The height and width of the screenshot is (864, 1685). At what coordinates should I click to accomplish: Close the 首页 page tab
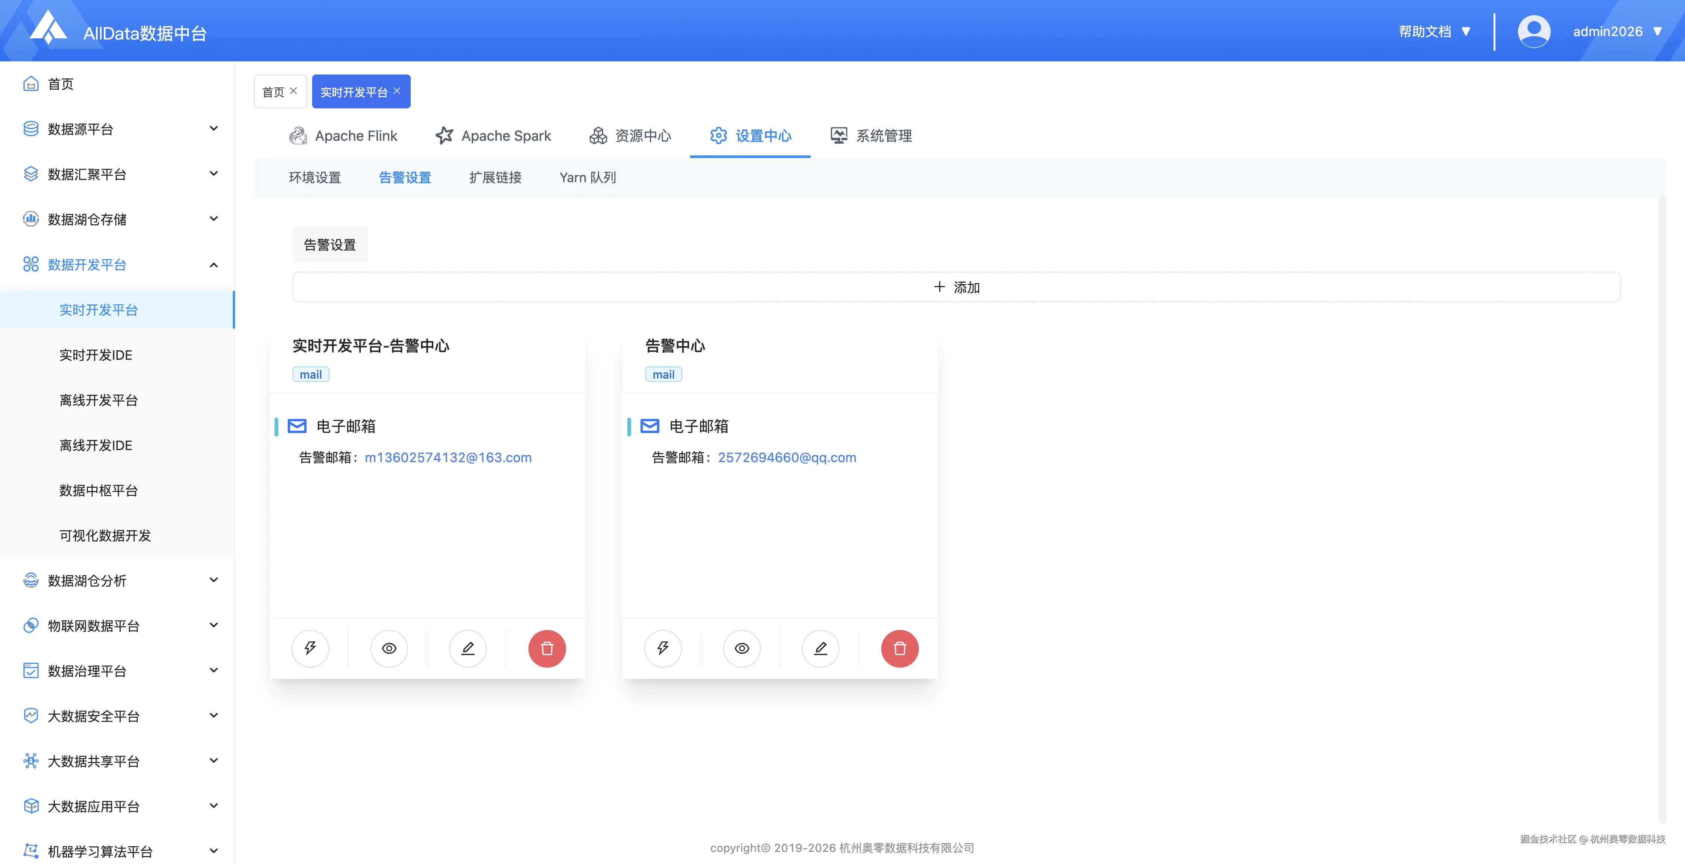[293, 91]
